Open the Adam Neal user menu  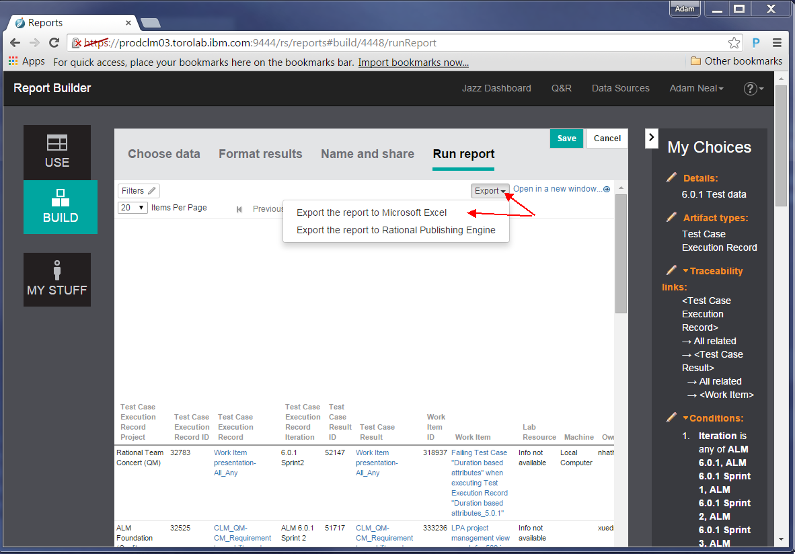[x=696, y=88]
